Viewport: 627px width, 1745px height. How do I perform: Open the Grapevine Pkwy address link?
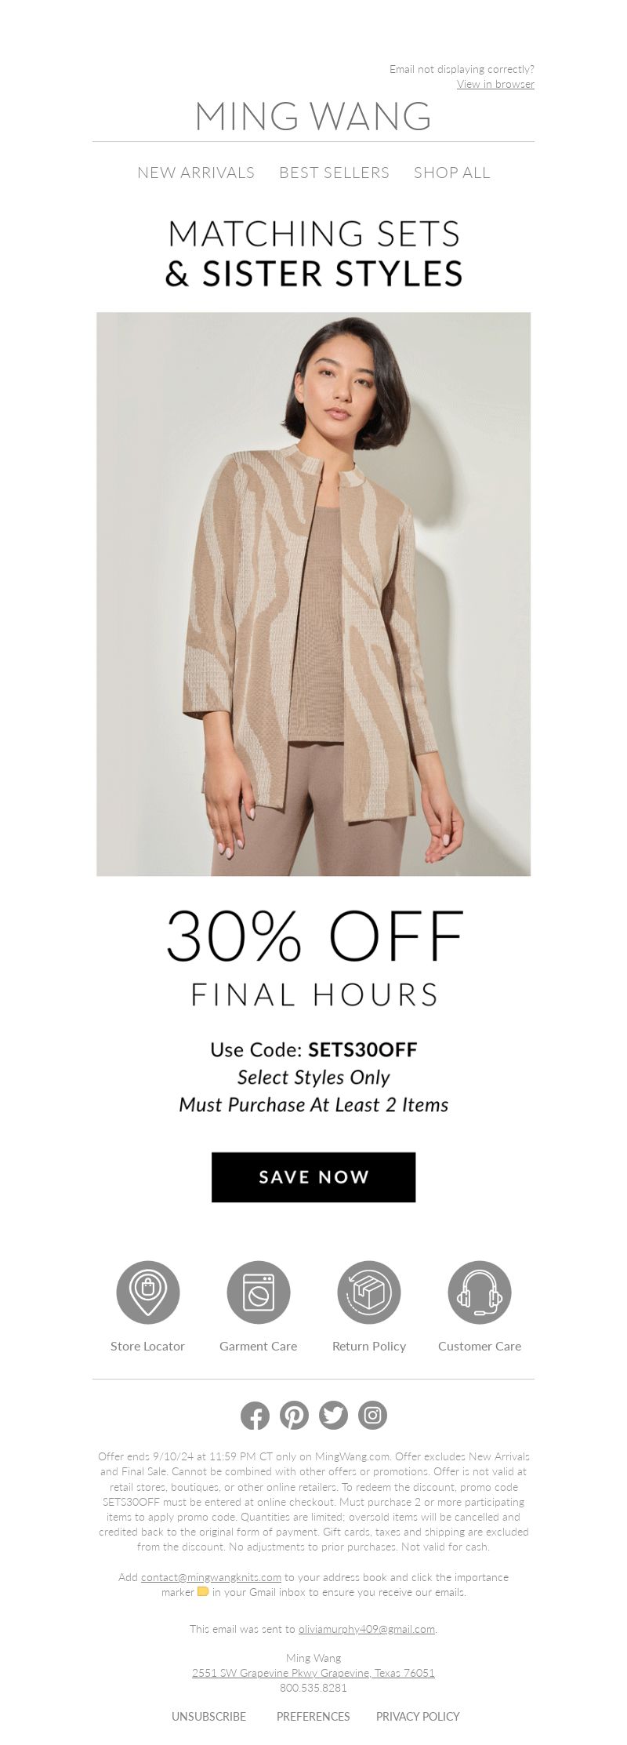313,1672
